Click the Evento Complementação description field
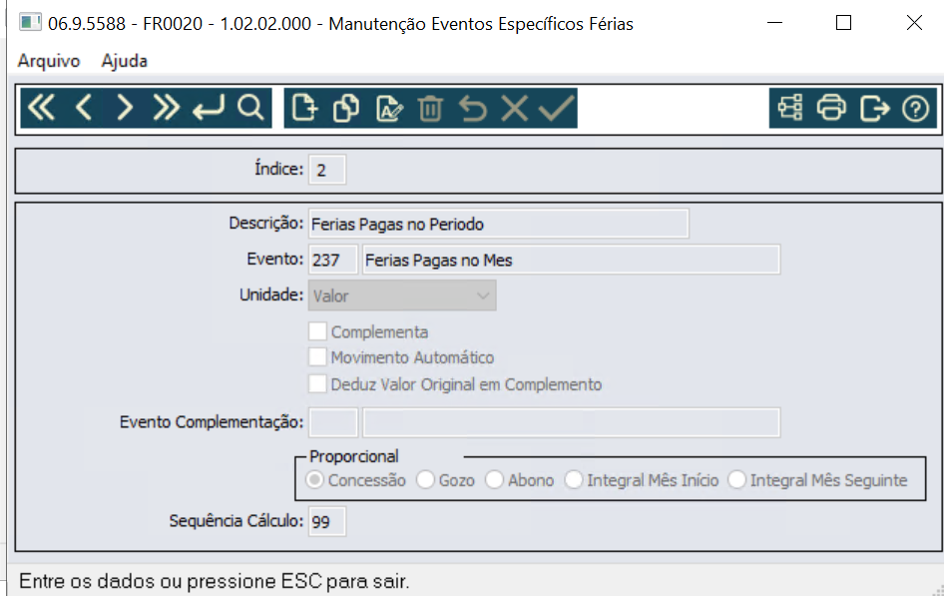Viewport: 944px width, 596px height. coord(572,422)
